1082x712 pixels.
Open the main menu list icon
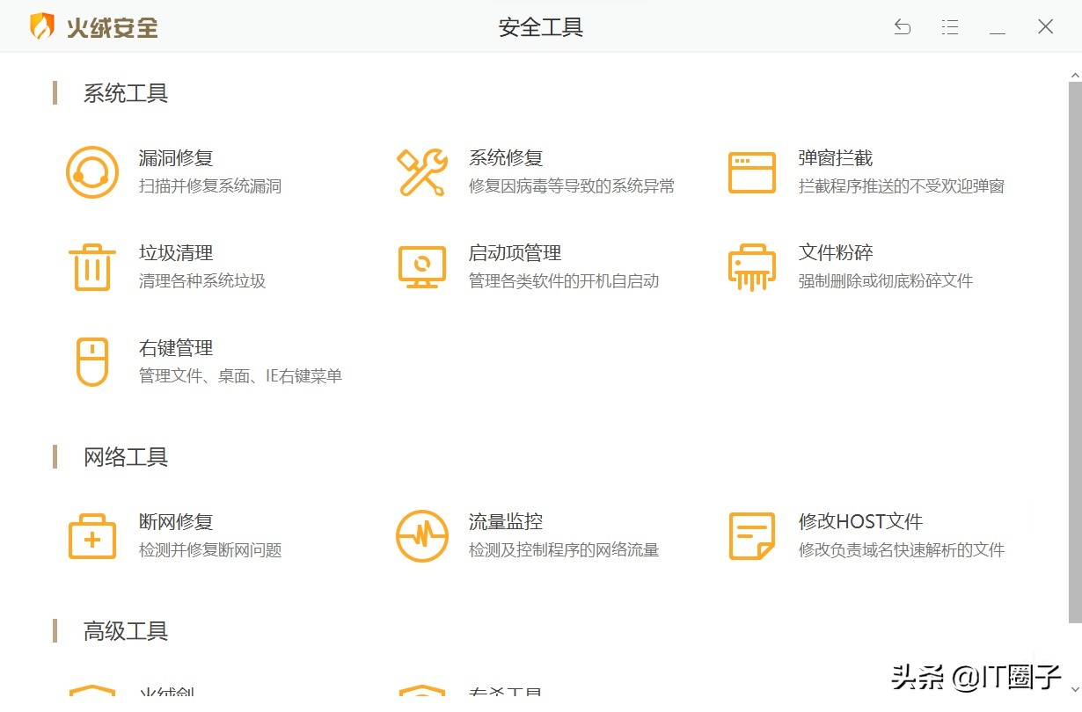click(950, 27)
